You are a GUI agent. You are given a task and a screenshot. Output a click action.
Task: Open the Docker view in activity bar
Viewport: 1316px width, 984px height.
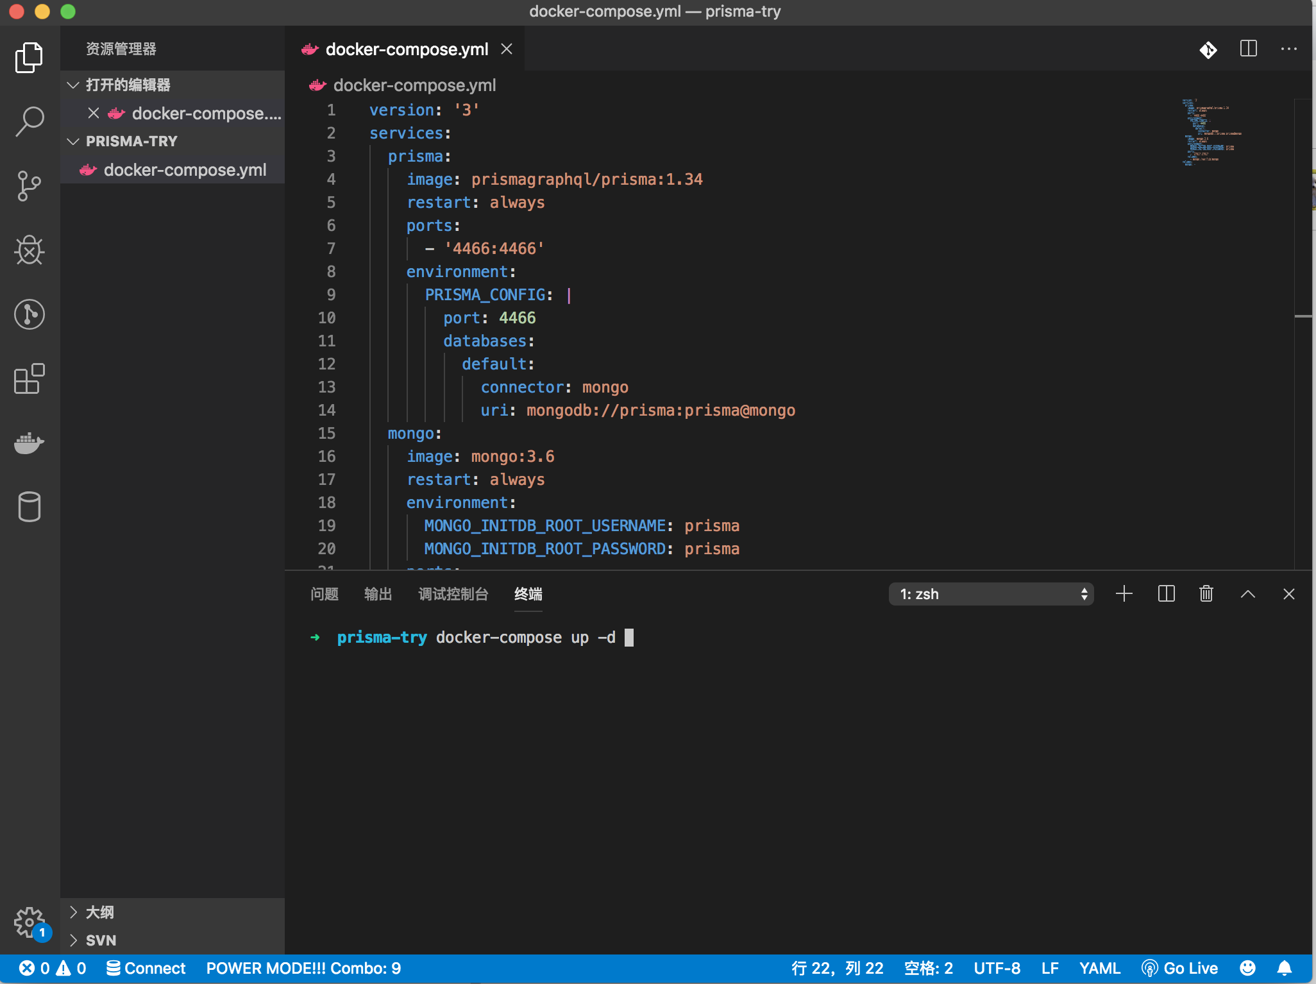coord(30,443)
